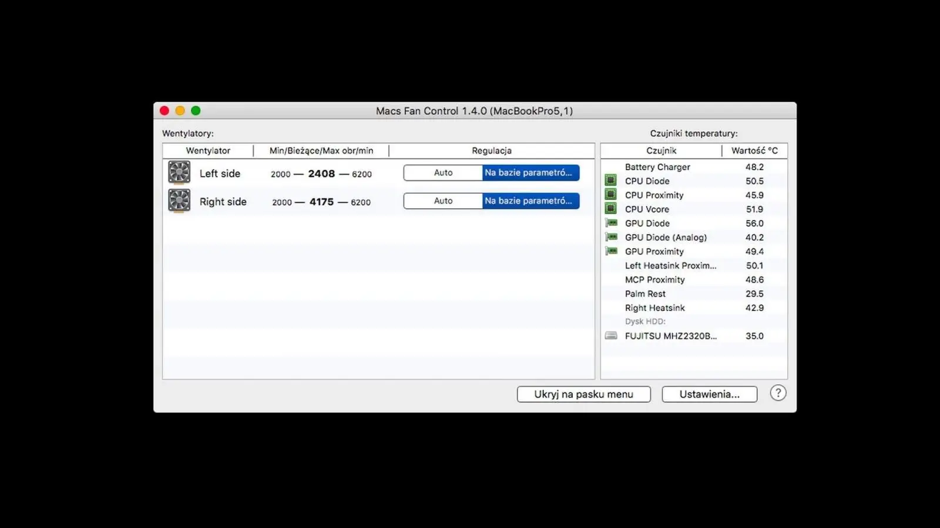Image resolution: width=940 pixels, height=528 pixels.
Task: Open Ustawienia settings
Action: pyautogui.click(x=709, y=394)
